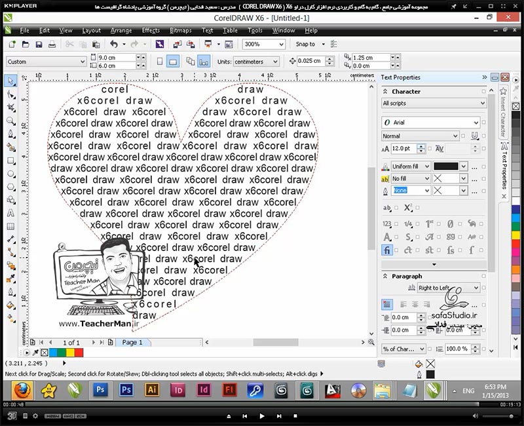The width and height of the screenshot is (524, 426).
Task: Open the Units centimeters dropdown
Action: tap(275, 62)
